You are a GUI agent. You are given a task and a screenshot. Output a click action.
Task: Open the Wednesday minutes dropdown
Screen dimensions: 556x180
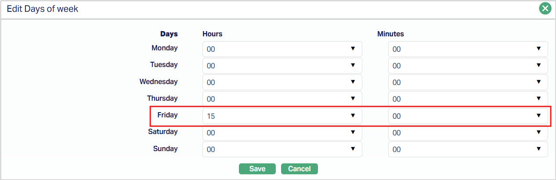pyautogui.click(x=468, y=82)
